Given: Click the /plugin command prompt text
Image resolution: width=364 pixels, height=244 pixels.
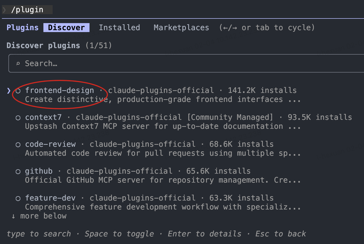Looking at the screenshot, I should pos(27,10).
